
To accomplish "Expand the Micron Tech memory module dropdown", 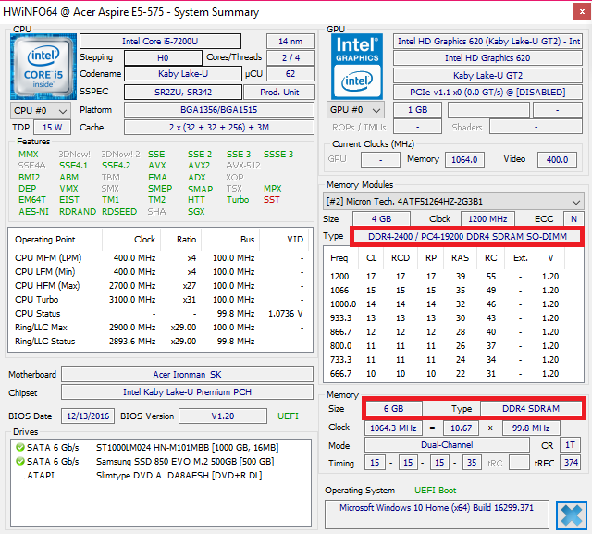I will [x=453, y=202].
